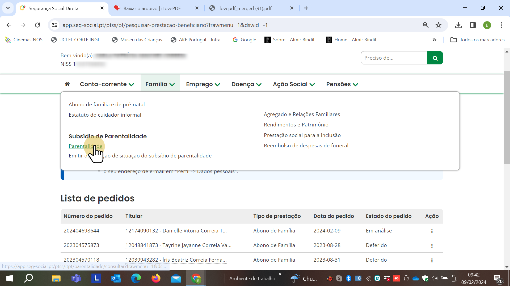Select Abono de família e de pré-natal

coord(107,104)
